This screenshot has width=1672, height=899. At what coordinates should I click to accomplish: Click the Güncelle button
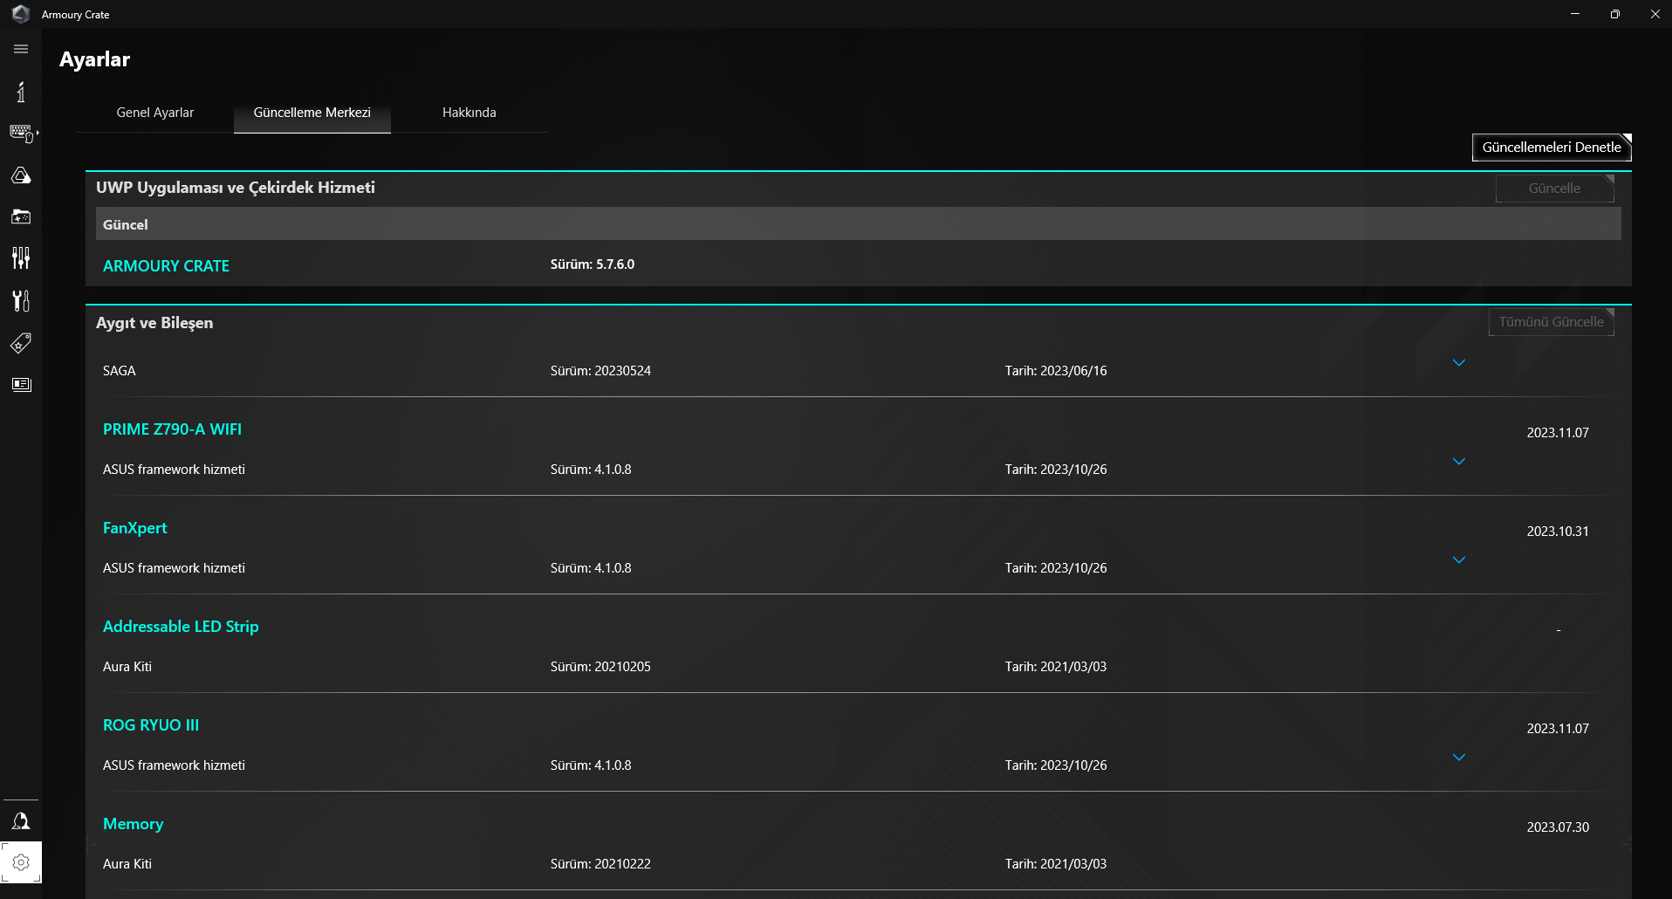(x=1555, y=189)
